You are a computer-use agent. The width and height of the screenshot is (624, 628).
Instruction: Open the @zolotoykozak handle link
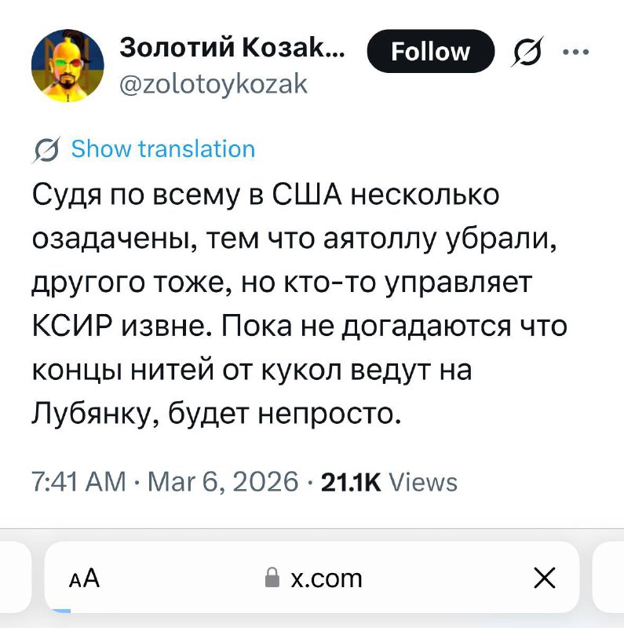tap(213, 85)
